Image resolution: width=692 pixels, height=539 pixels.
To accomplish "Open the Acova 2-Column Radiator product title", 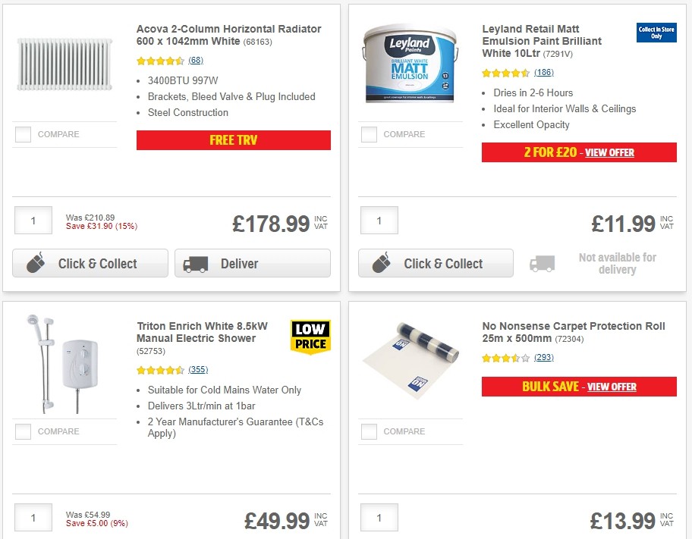I will point(226,36).
